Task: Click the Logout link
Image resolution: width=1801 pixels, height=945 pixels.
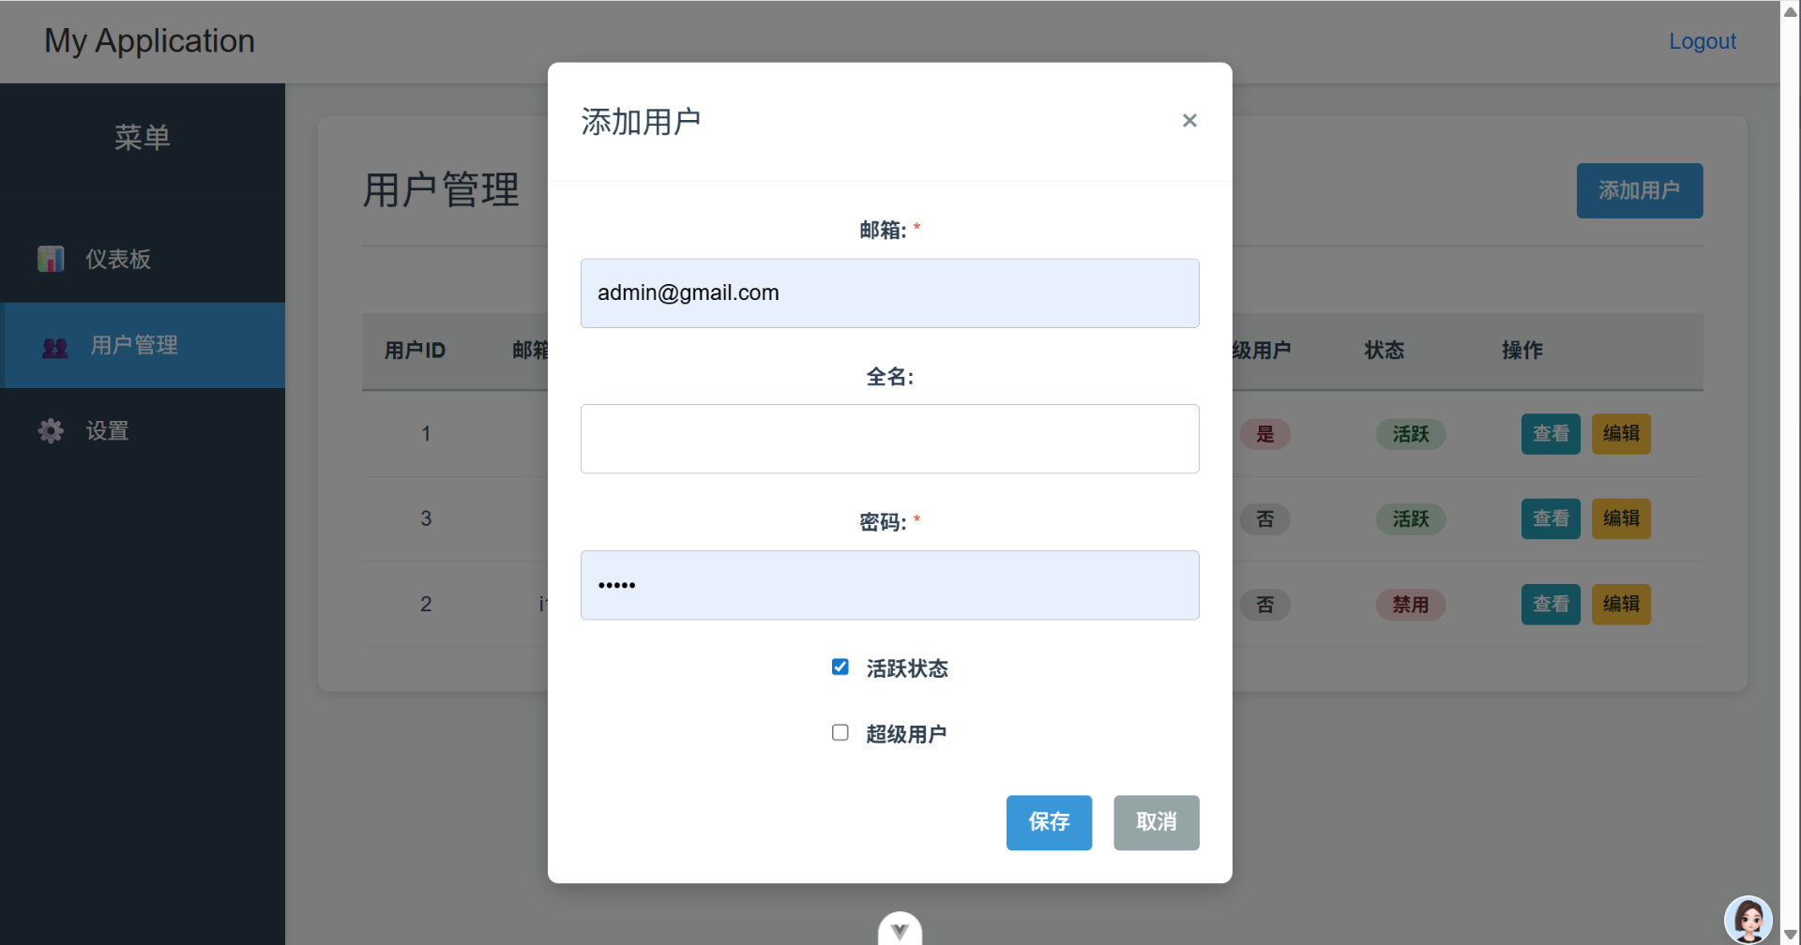Action: point(1702,41)
